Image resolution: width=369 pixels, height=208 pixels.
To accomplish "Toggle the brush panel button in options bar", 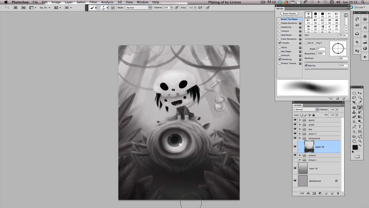I will [113, 8].
